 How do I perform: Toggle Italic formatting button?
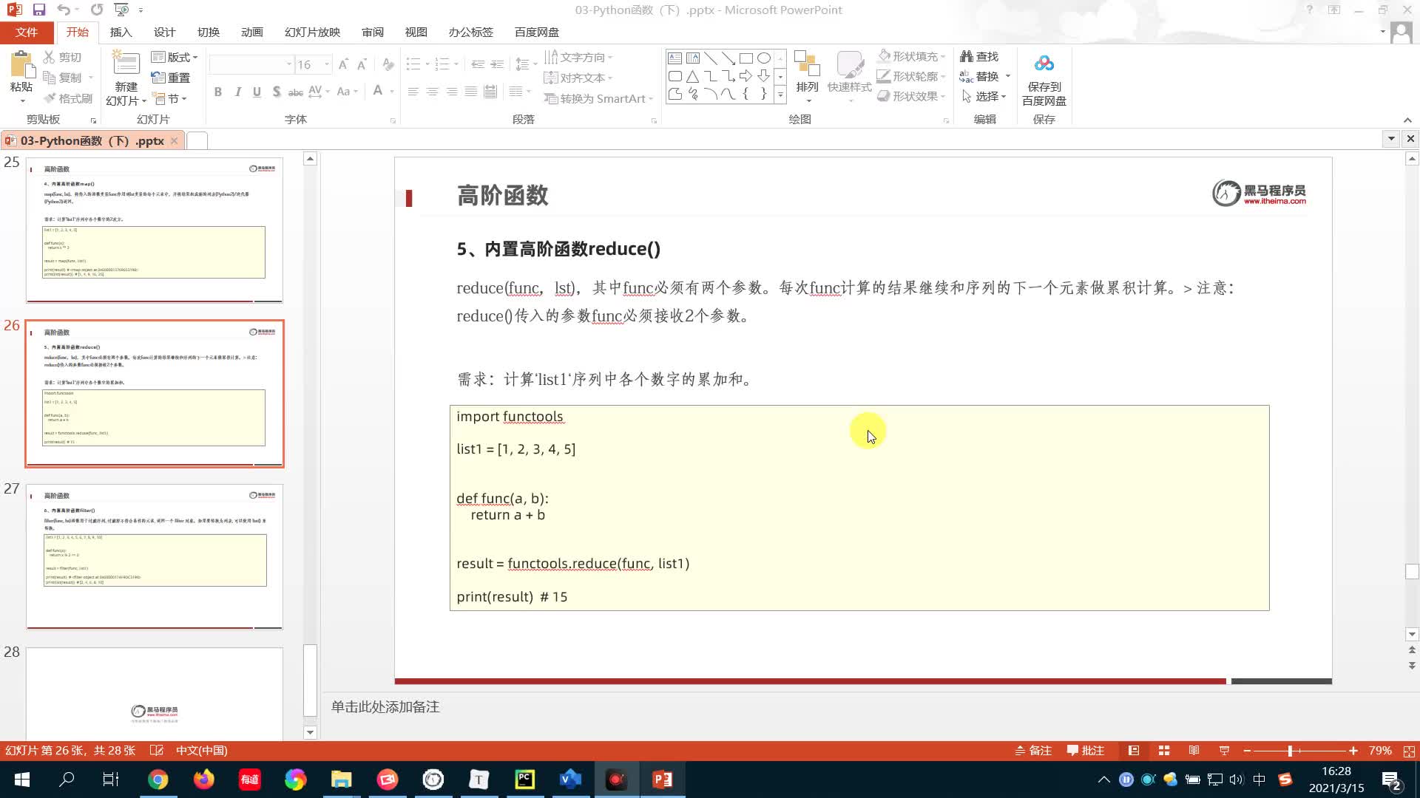237,92
